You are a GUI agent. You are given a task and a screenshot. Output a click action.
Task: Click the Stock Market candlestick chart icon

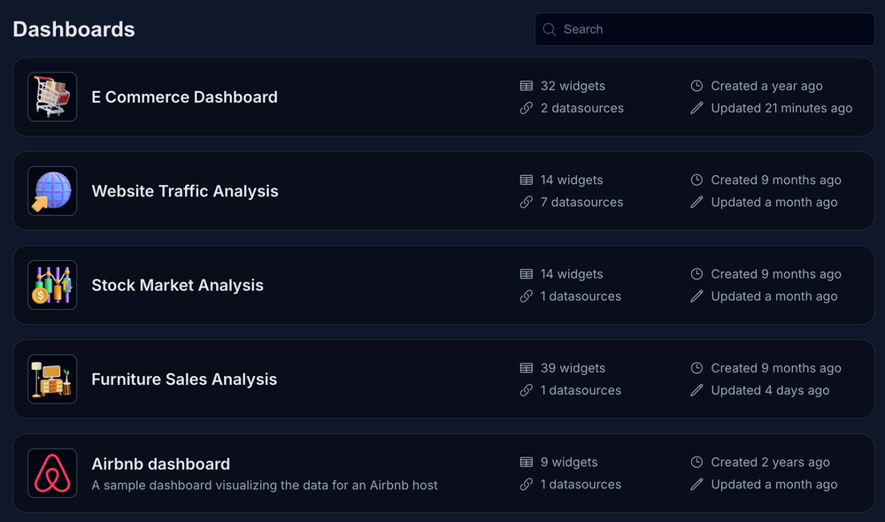pos(52,285)
